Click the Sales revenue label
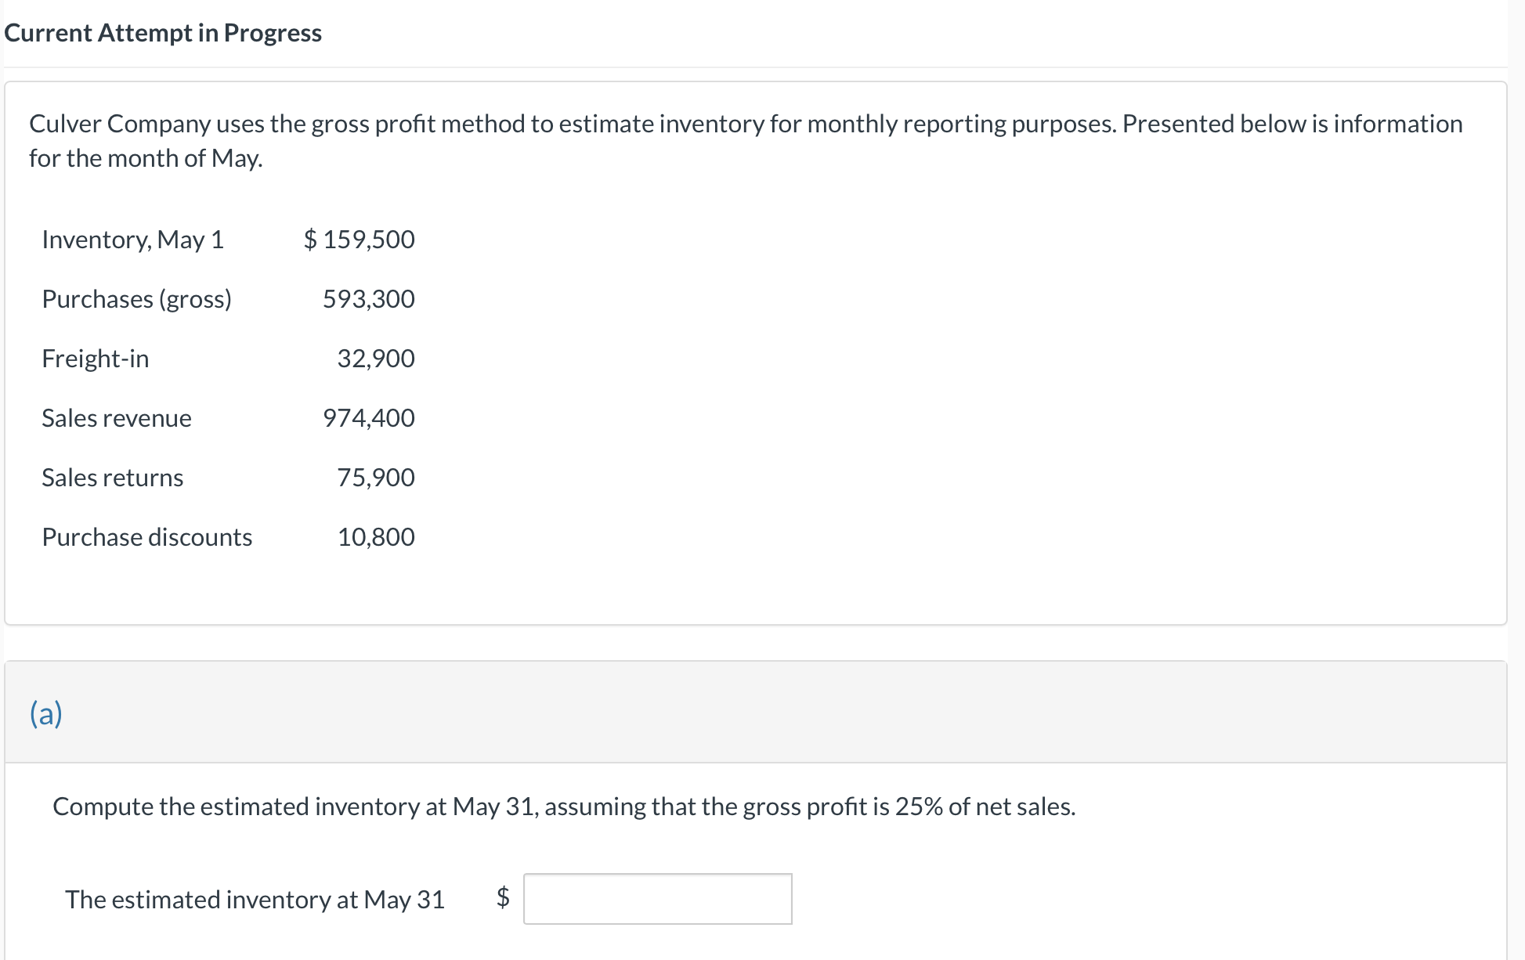This screenshot has width=1525, height=960. (x=116, y=418)
